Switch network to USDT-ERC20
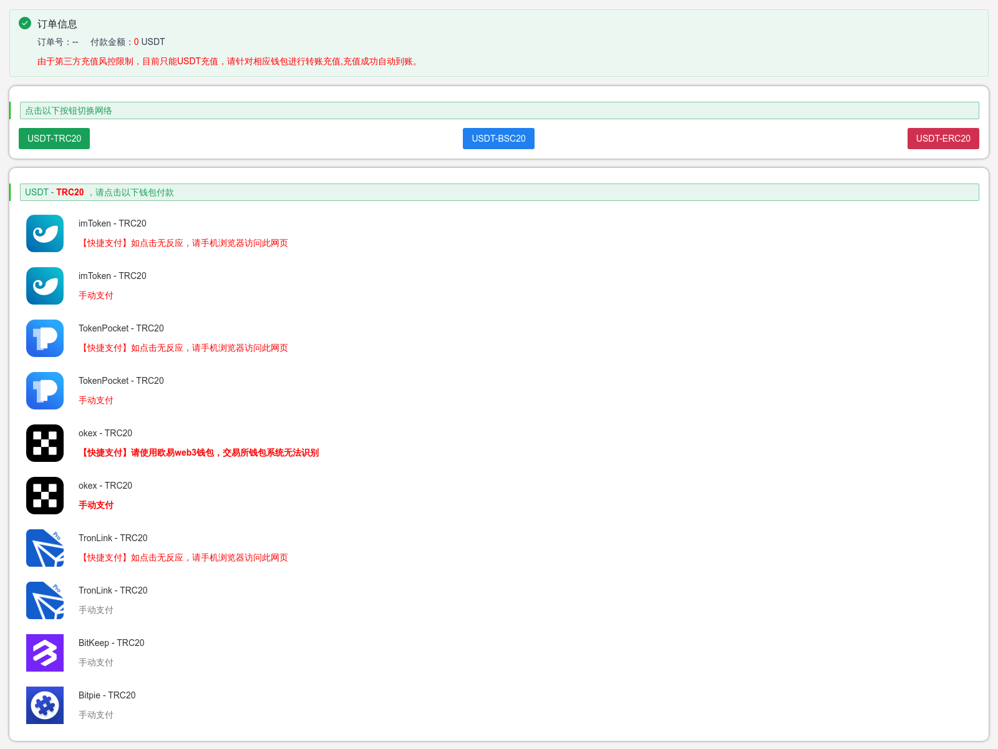This screenshot has width=998, height=749. click(x=943, y=139)
